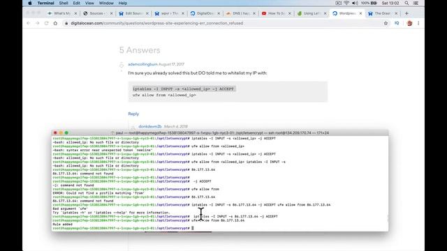Screen dimensions: 447x251
Task: Switch to the Using Let's browser tab
Action: coord(312,13)
